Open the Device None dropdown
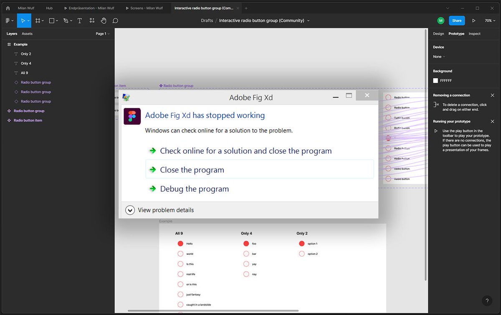 tap(439, 56)
